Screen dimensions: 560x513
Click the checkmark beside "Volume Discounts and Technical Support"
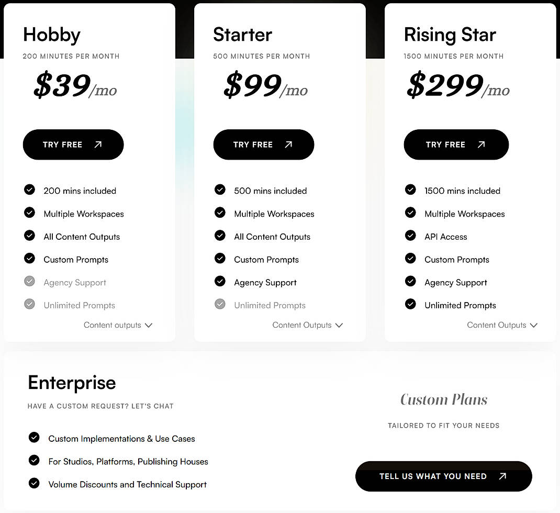pyautogui.click(x=34, y=483)
